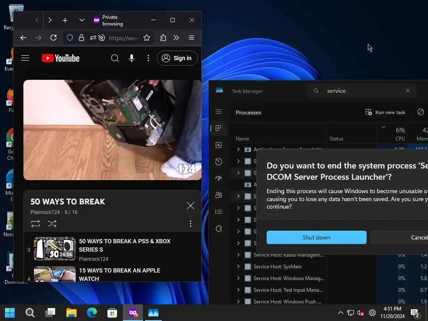
Task: Expand Service Host: Radio Management row
Action: pos(238,255)
